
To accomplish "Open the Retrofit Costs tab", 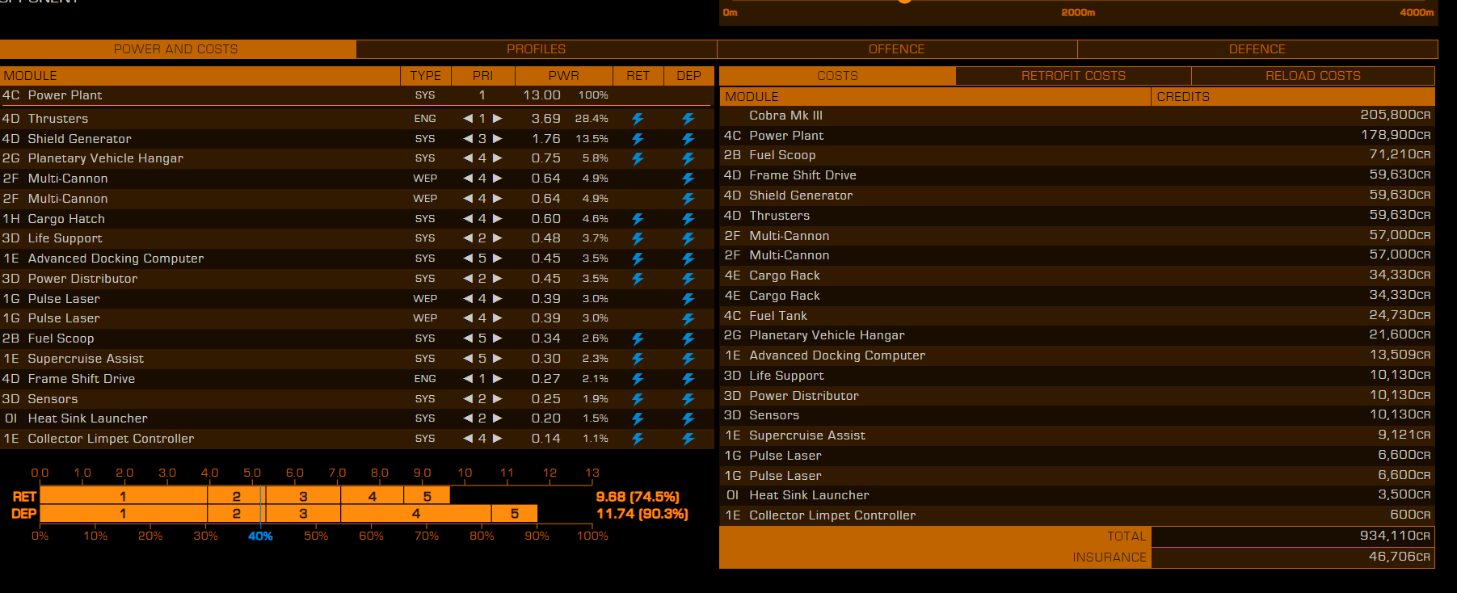I will pyautogui.click(x=1073, y=76).
